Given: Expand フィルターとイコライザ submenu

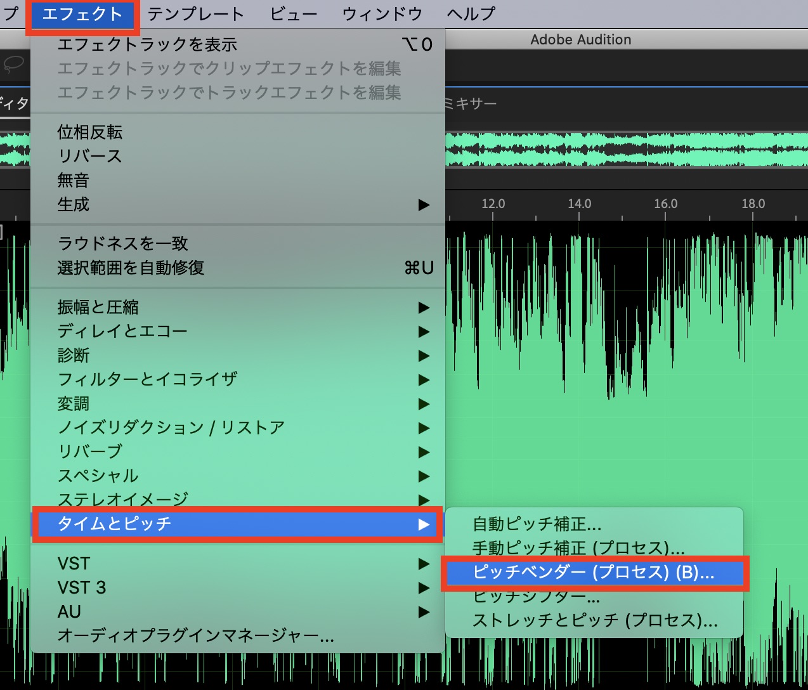Looking at the screenshot, I should pos(238,379).
